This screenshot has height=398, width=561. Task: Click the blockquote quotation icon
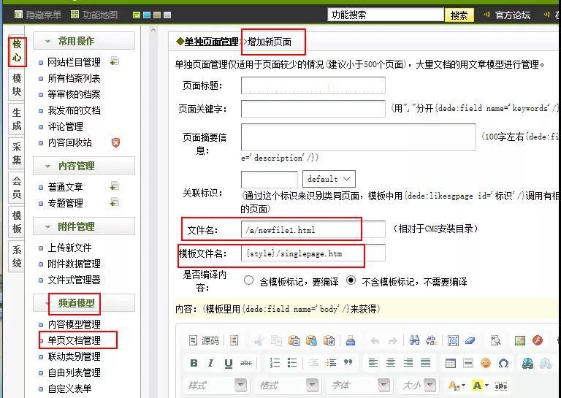click(x=348, y=363)
